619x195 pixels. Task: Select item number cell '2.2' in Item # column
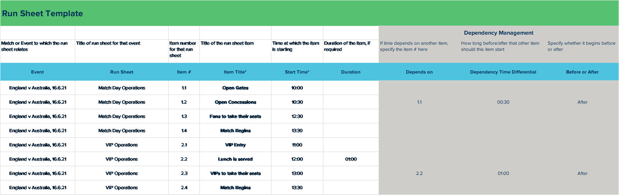[x=184, y=159]
